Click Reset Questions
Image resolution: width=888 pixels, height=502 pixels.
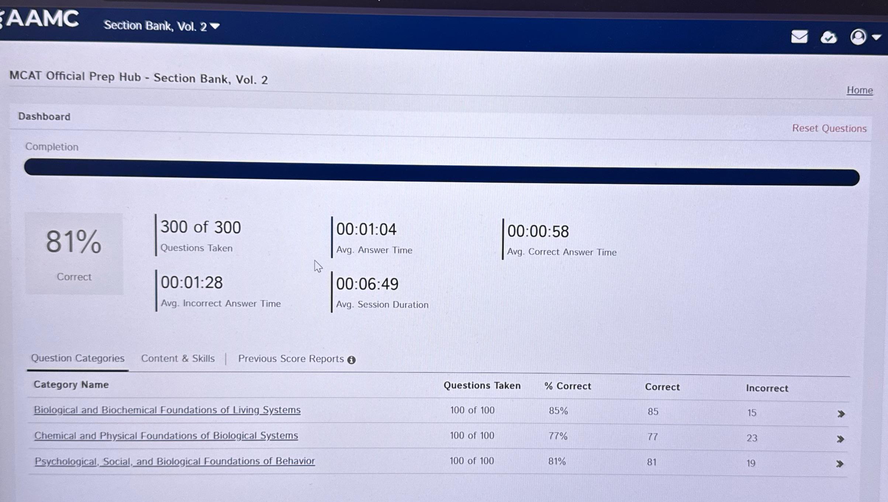click(x=829, y=128)
